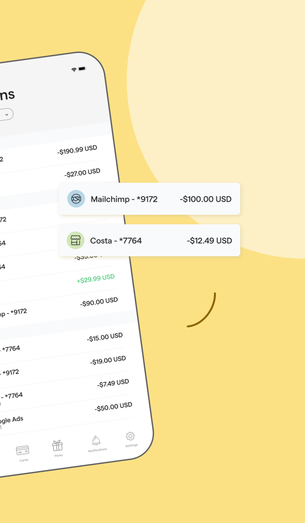Screen dimensions: 305x523
Task: Open the Perks gift icon
Action: tap(57, 445)
